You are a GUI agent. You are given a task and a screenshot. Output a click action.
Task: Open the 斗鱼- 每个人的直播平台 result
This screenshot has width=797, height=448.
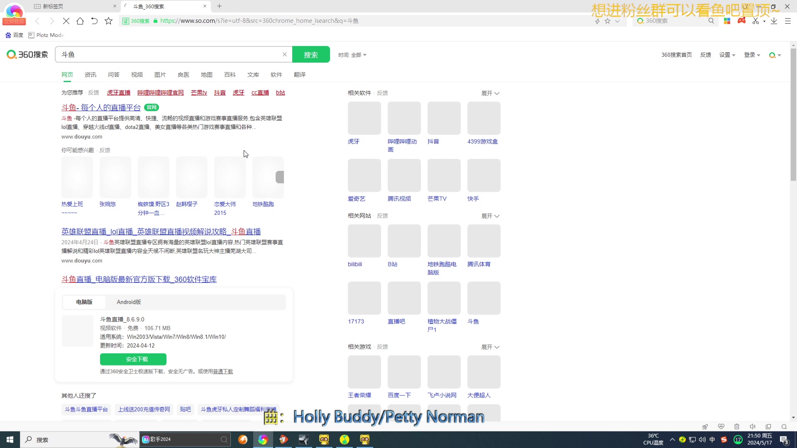101,107
